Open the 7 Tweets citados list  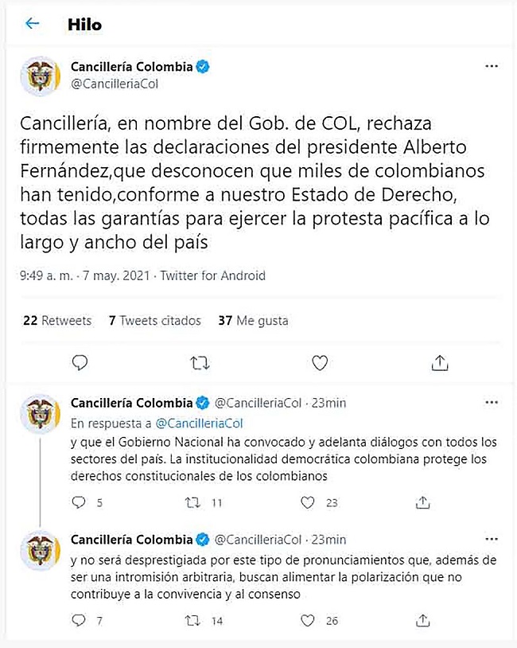(x=155, y=320)
